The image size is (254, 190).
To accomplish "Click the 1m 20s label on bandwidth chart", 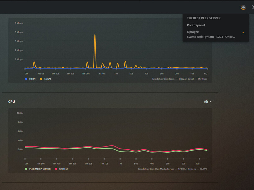I will pos(86,74).
